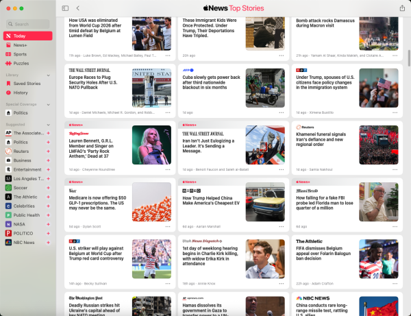411x316 pixels.
Task: Open Saved Stories
Action: click(x=28, y=84)
